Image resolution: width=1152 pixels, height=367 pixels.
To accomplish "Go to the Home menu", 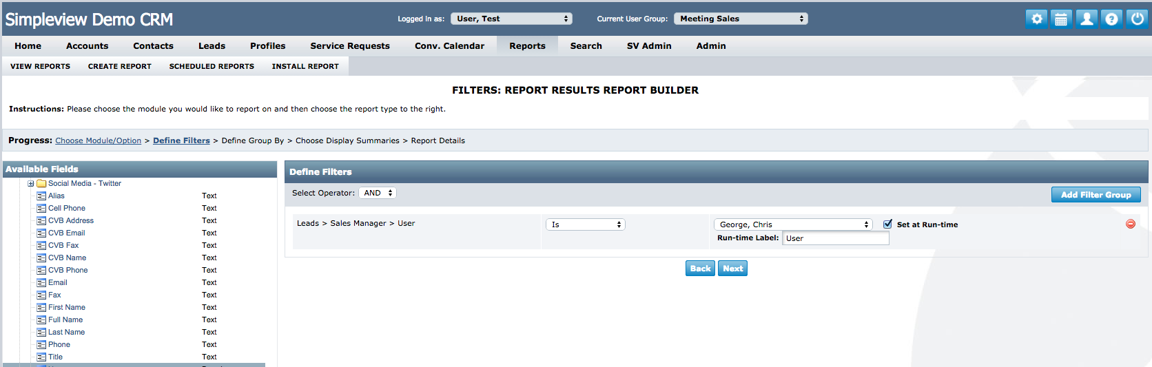I will point(28,46).
